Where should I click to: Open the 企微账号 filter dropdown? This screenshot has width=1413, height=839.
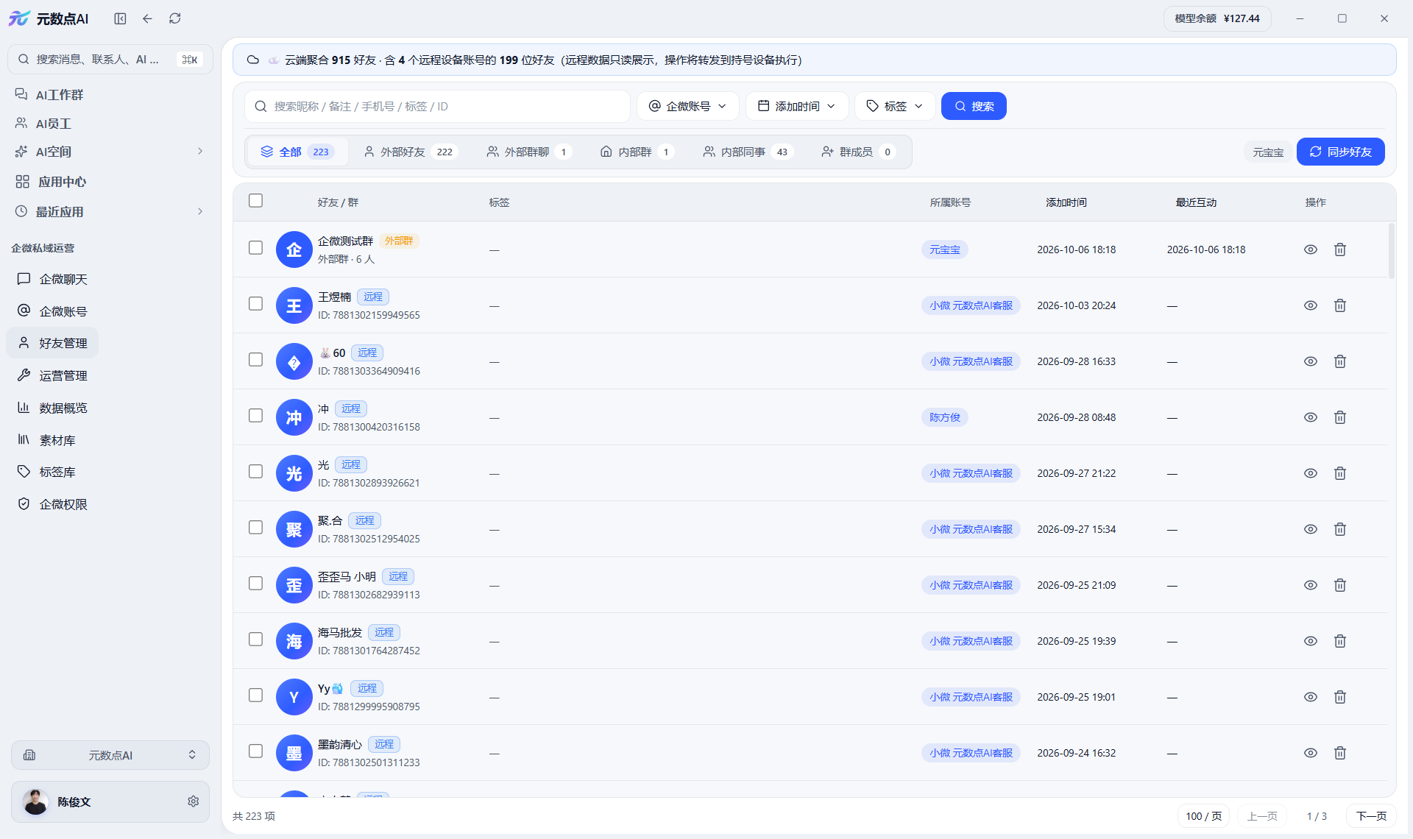688,106
